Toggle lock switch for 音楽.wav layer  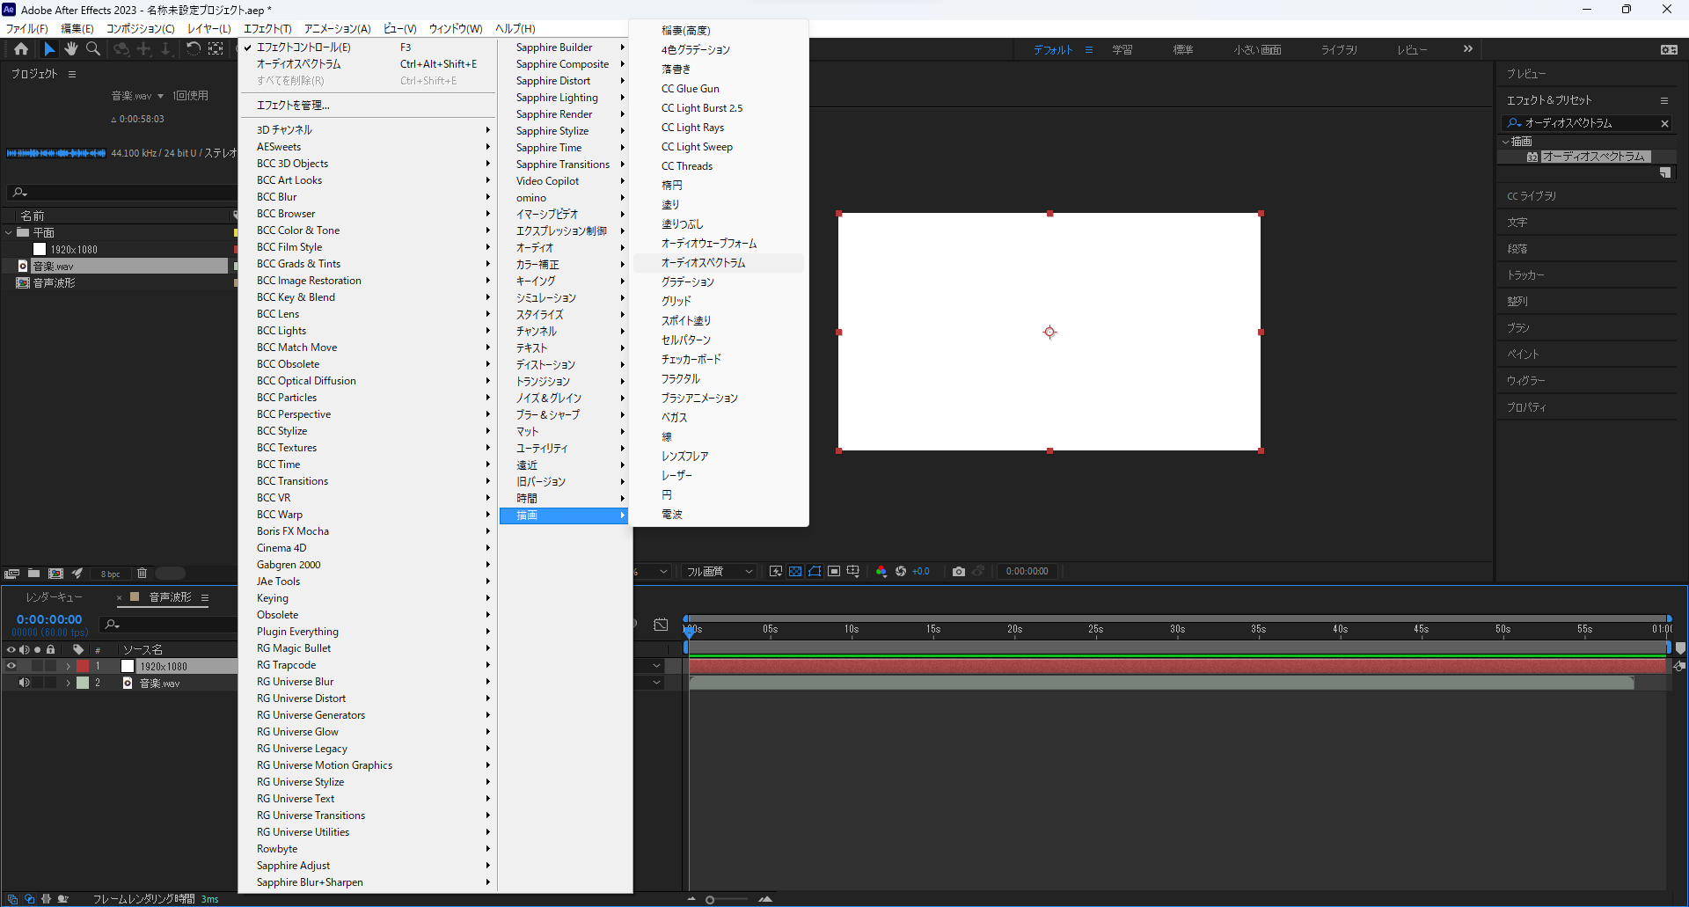(x=50, y=683)
